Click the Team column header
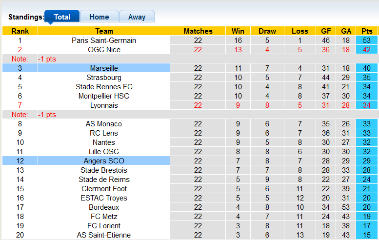Viewport: 379px width, 240px height. tap(104, 31)
